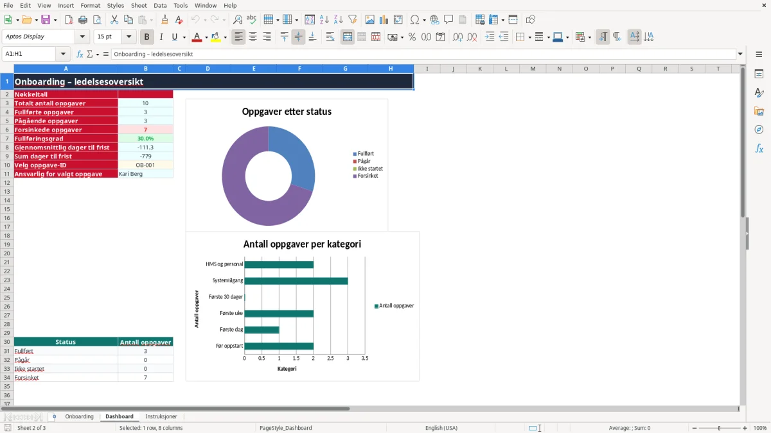Screen dimensions: 771x433
Task: Toggle Underline formatting
Action: pyautogui.click(x=174, y=37)
